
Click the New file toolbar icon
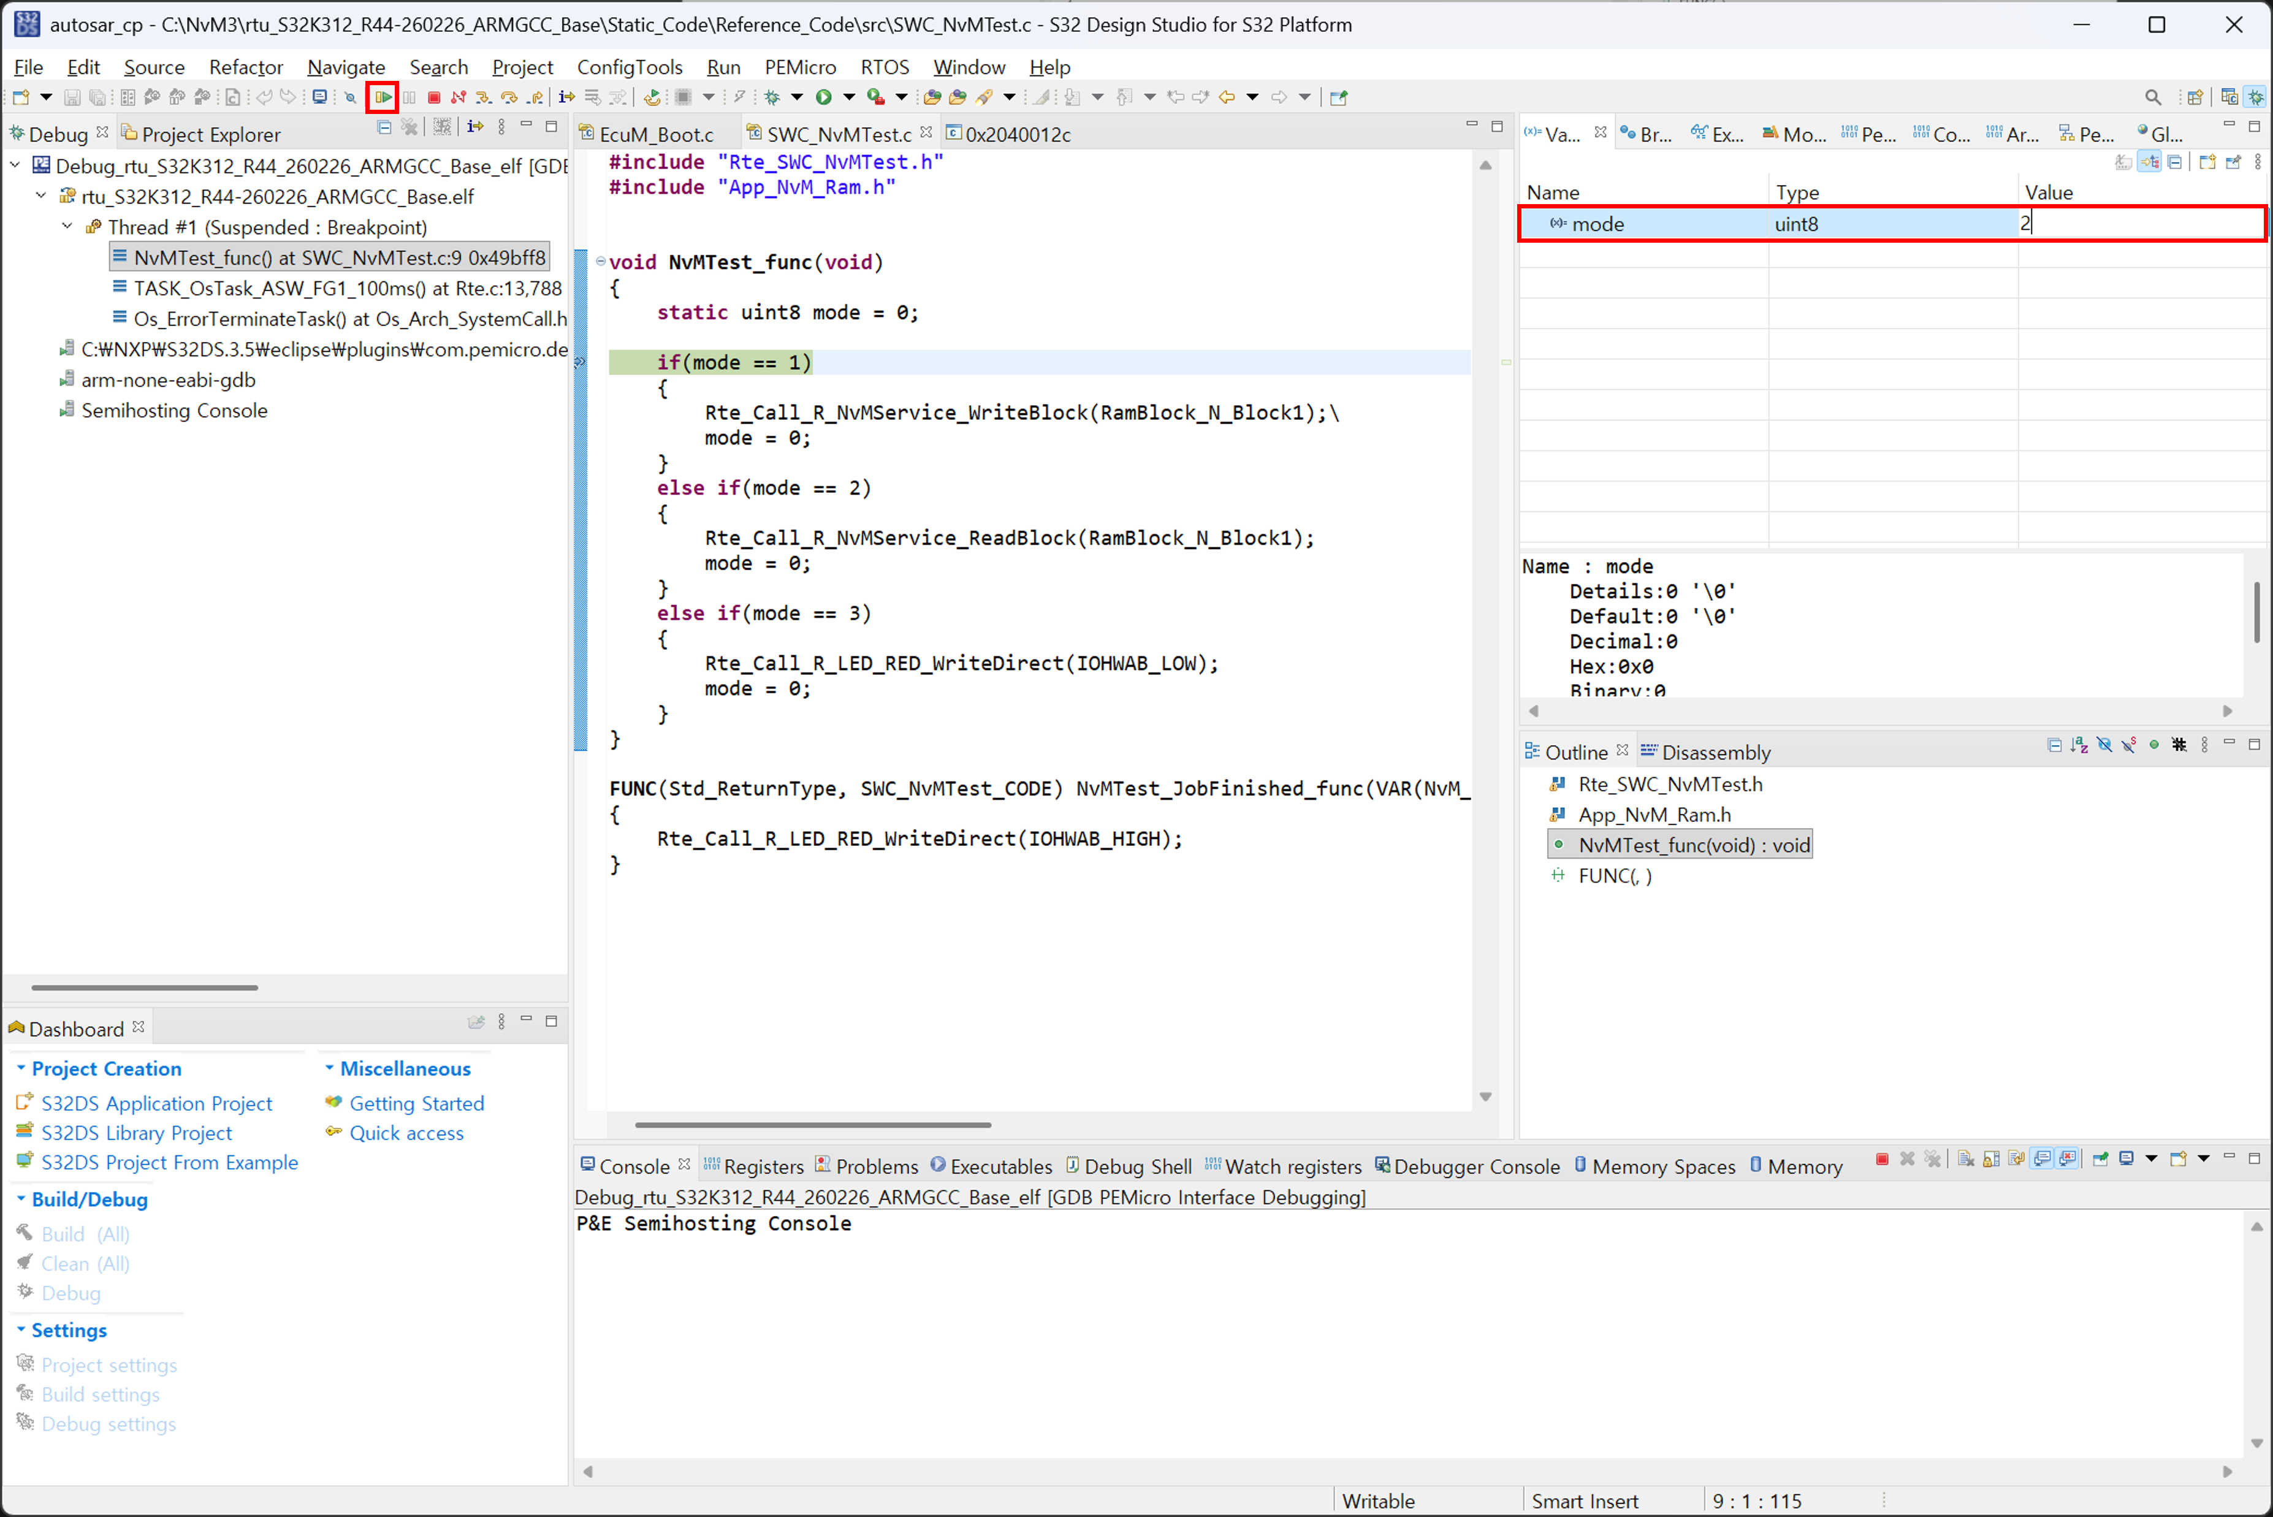click(20, 97)
